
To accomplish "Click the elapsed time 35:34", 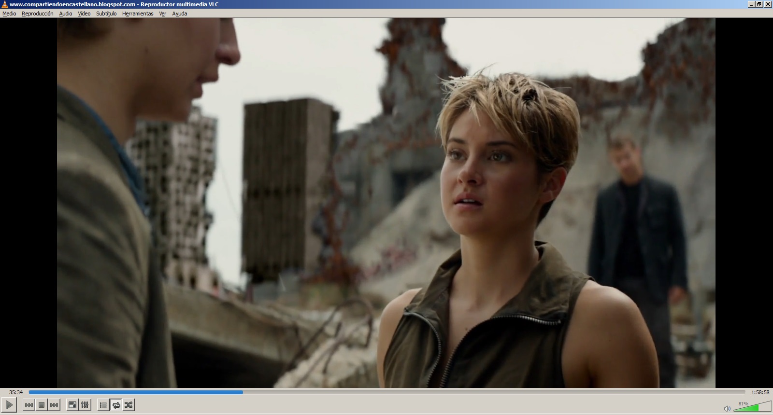I will (16, 392).
